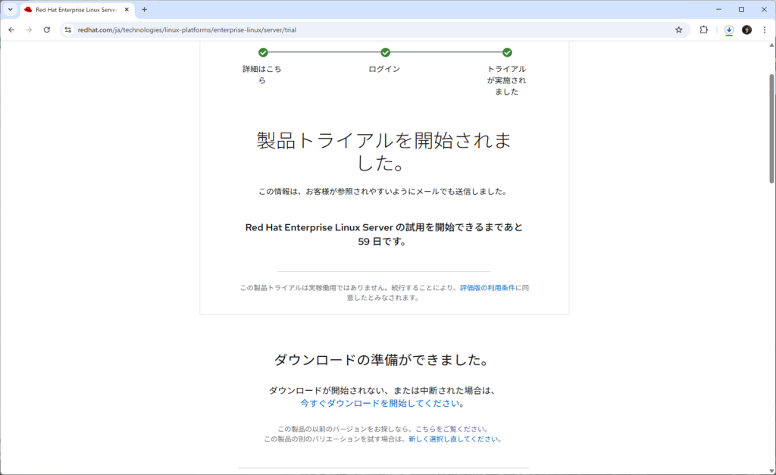
Task: Click the browser back arrow
Action: point(11,30)
